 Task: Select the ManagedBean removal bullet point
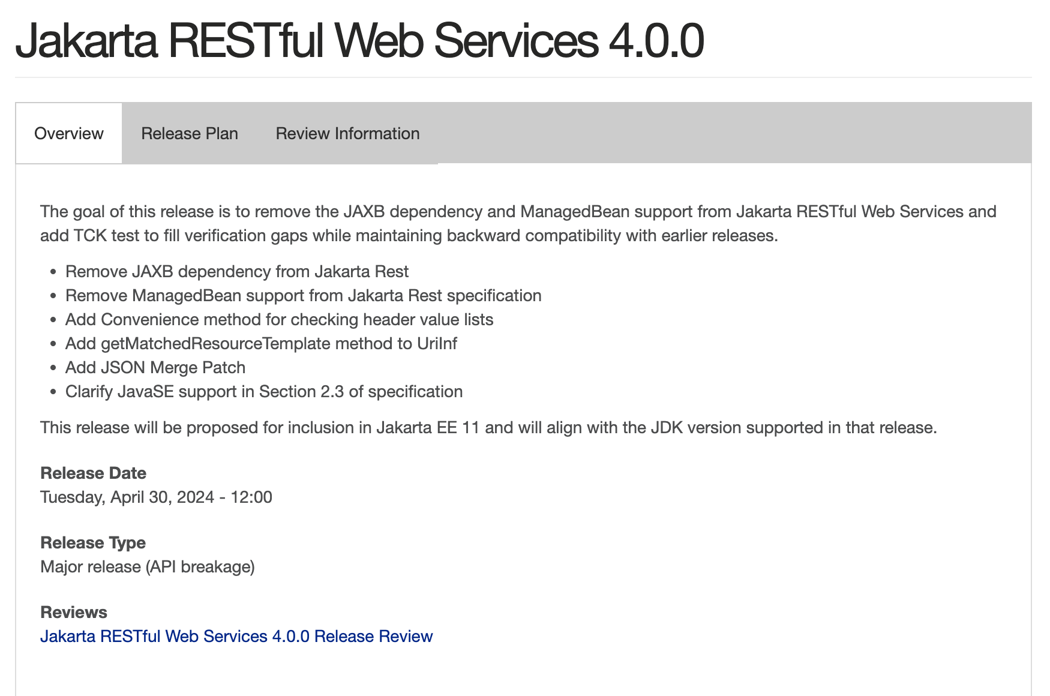[303, 295]
